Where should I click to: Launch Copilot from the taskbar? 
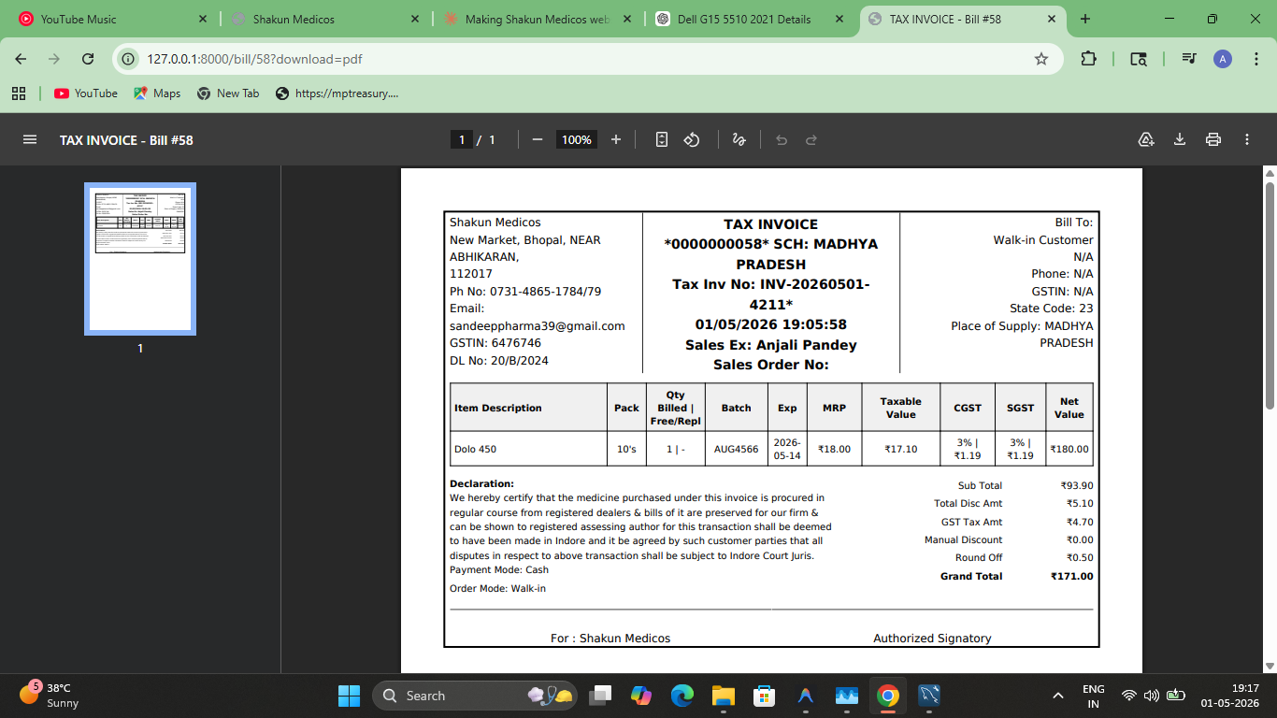pos(641,696)
